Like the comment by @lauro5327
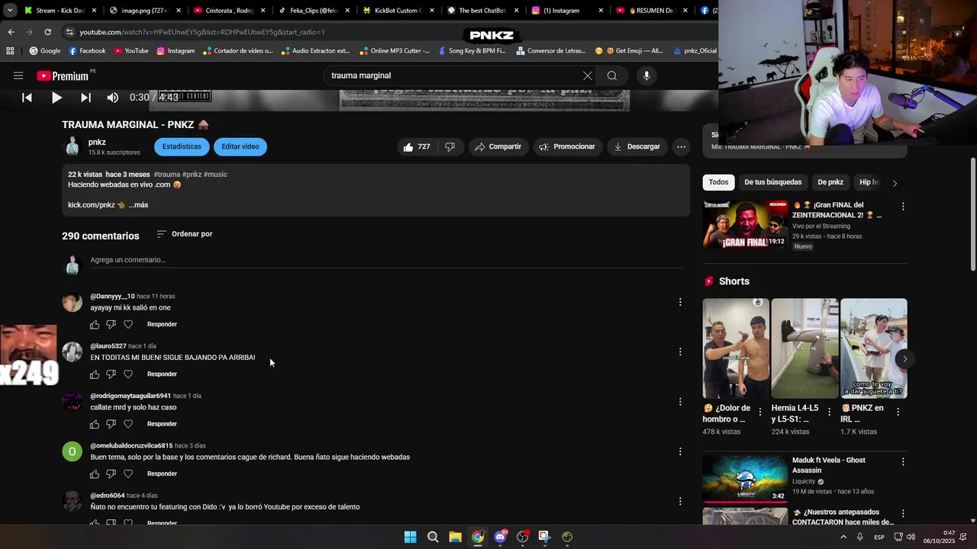The width and height of the screenshot is (977, 549). (95, 374)
